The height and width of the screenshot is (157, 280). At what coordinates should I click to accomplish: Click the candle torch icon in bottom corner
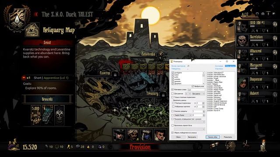tap(263, 145)
